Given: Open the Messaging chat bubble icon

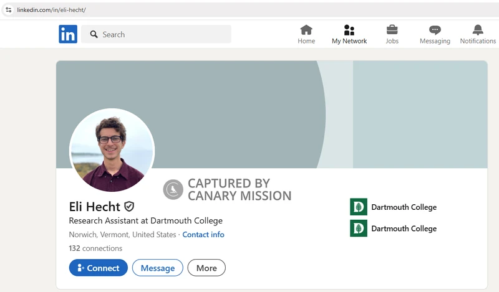Looking at the screenshot, I should click(x=435, y=30).
